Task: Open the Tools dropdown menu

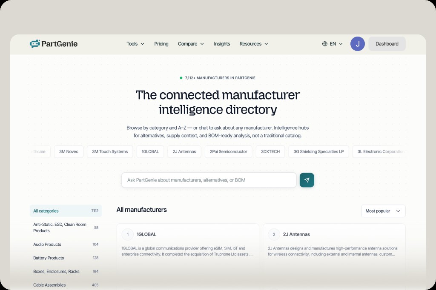Action: pyautogui.click(x=135, y=44)
